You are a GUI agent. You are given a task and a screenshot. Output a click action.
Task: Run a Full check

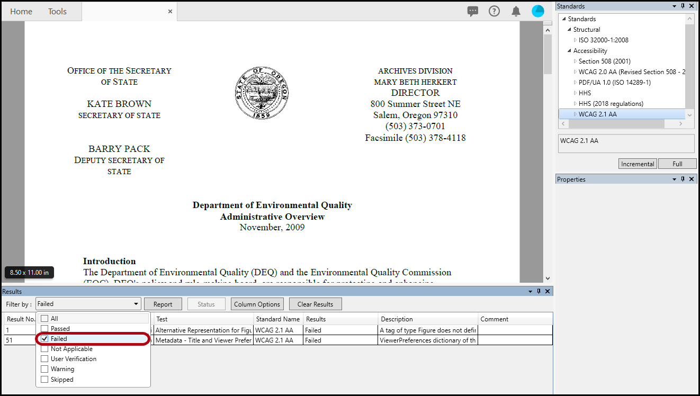[x=677, y=164]
